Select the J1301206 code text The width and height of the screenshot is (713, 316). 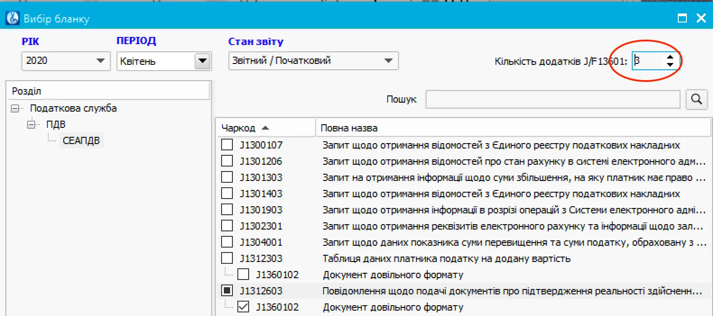(x=261, y=162)
